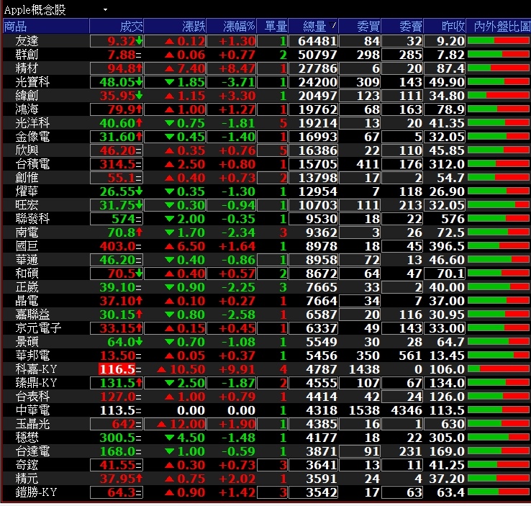Image resolution: width=531 pixels, height=506 pixels.
Task: Select the 台表科 stock name
Action: click(32, 397)
